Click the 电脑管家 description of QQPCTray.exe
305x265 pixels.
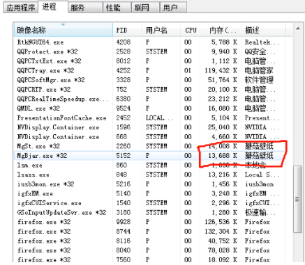pos(259,70)
